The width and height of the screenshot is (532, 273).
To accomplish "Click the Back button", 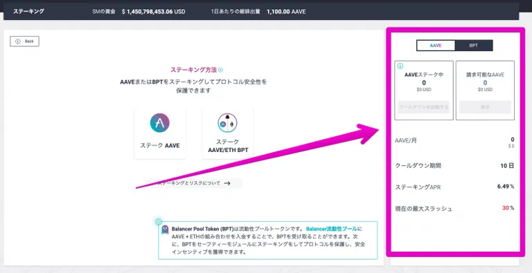I will 24,41.
